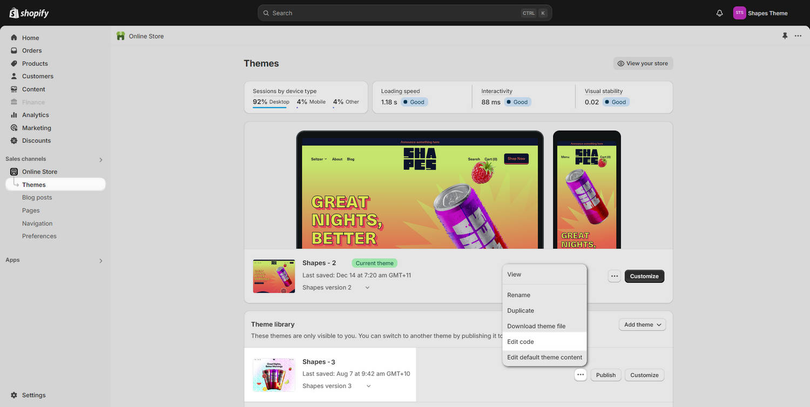Click the Analytics bar chart icon
The width and height of the screenshot is (810, 407).
click(x=14, y=115)
